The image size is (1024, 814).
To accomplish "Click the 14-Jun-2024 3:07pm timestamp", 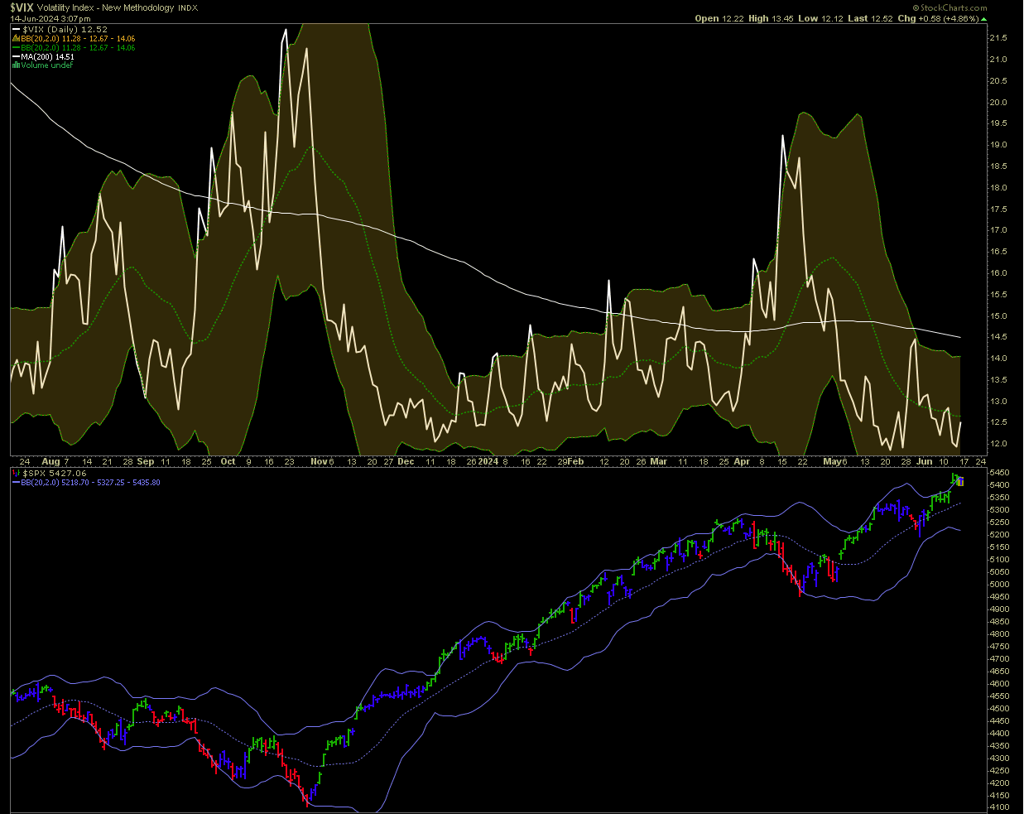I will pos(50,18).
